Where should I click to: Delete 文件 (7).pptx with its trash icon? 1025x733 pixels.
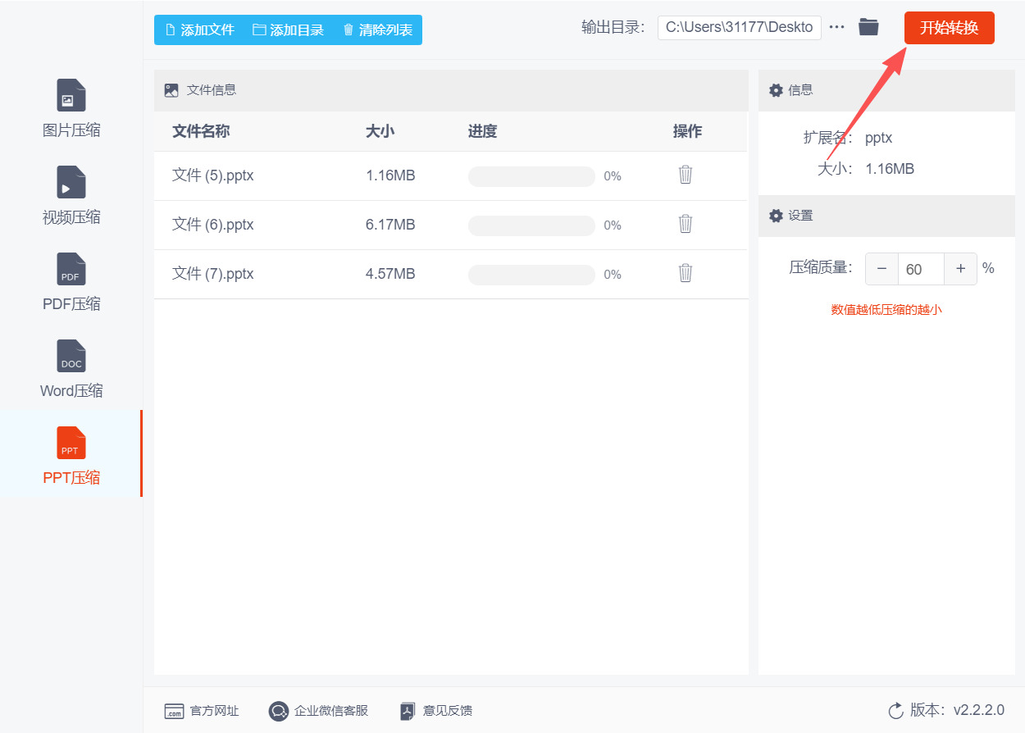click(686, 273)
